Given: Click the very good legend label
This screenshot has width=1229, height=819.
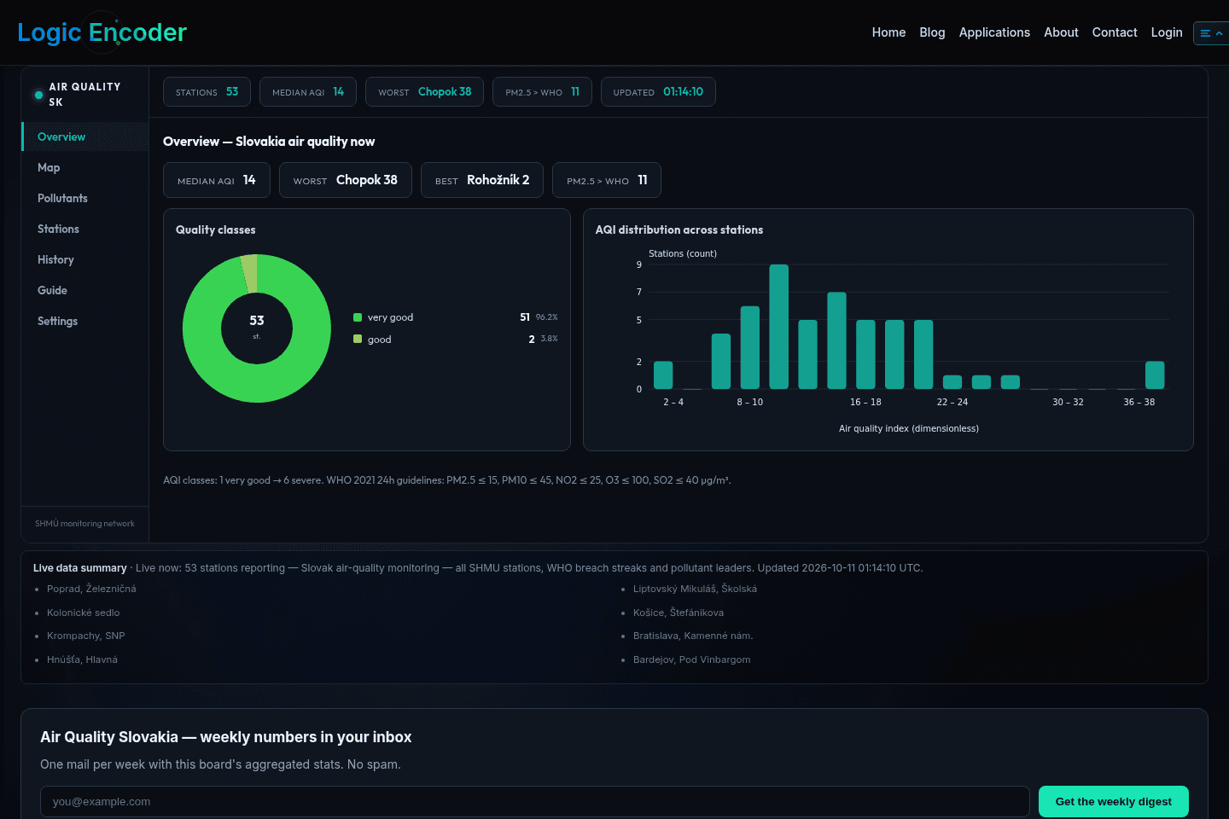Looking at the screenshot, I should pos(390,317).
